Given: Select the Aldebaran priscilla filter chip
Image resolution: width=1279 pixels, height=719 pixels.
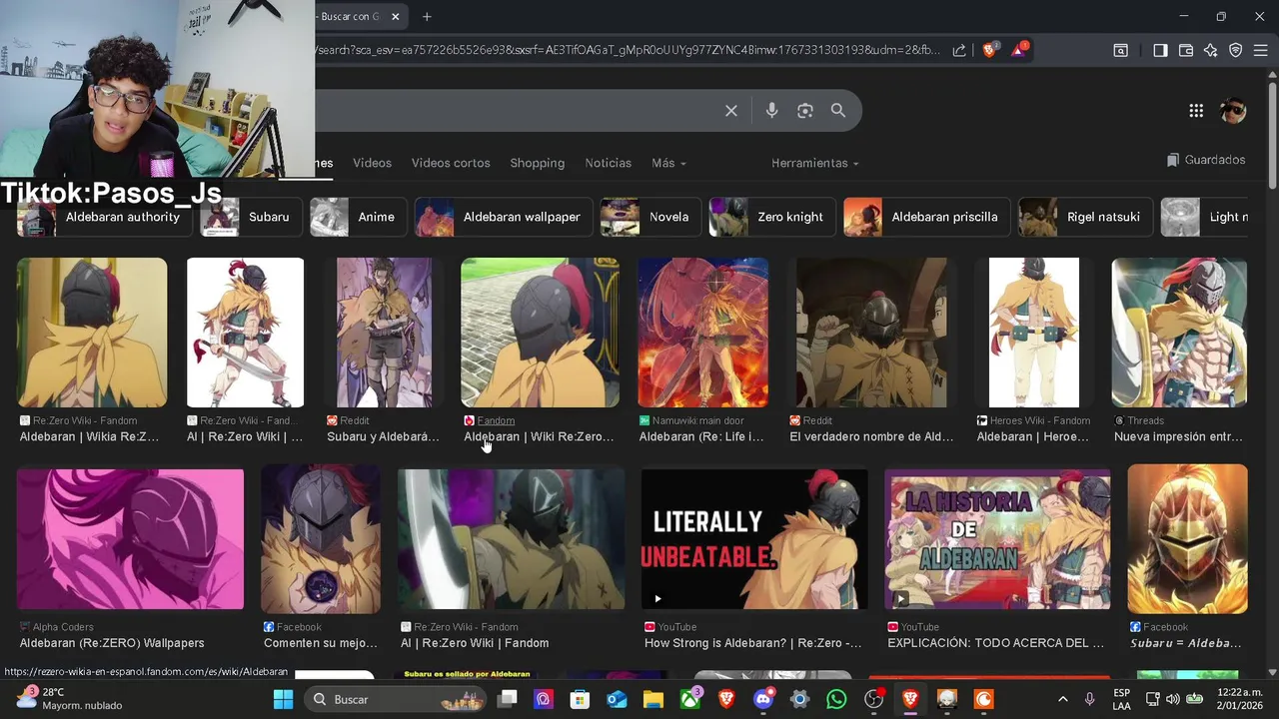Looking at the screenshot, I should [927, 217].
